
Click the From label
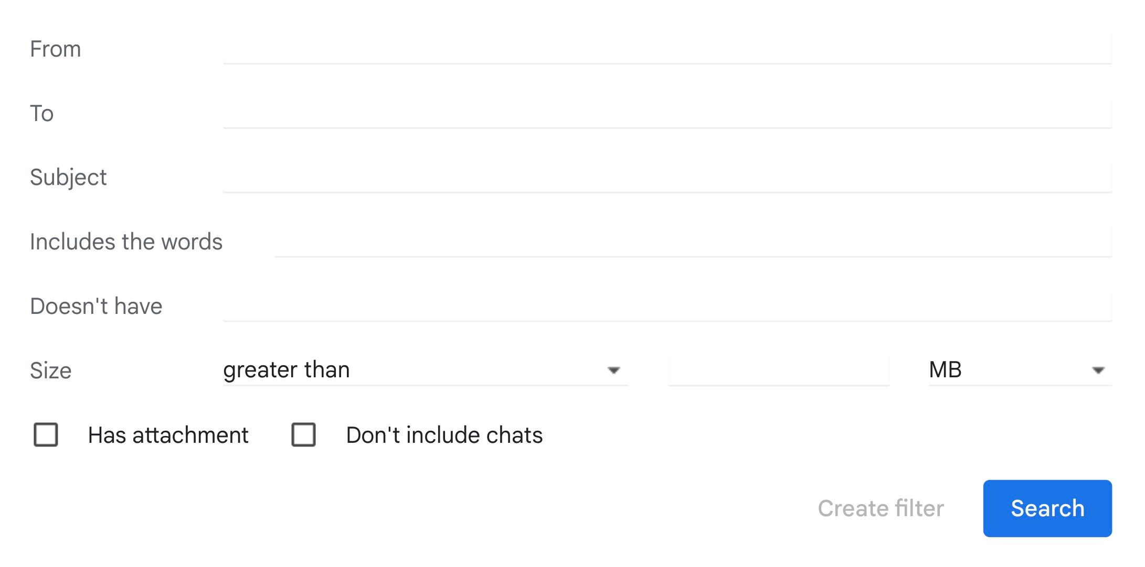tap(56, 49)
